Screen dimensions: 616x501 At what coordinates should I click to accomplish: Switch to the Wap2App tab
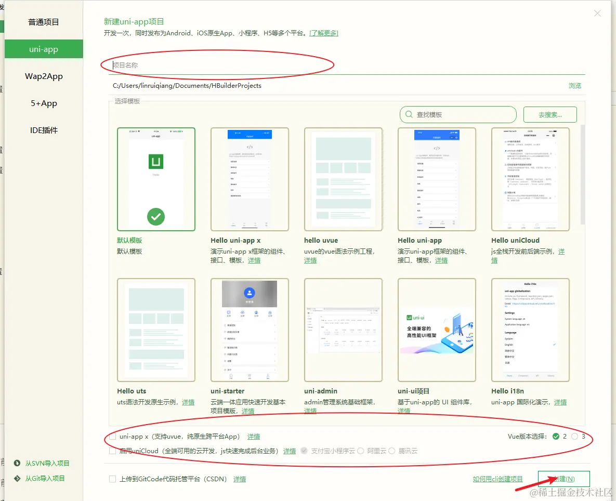(x=44, y=76)
